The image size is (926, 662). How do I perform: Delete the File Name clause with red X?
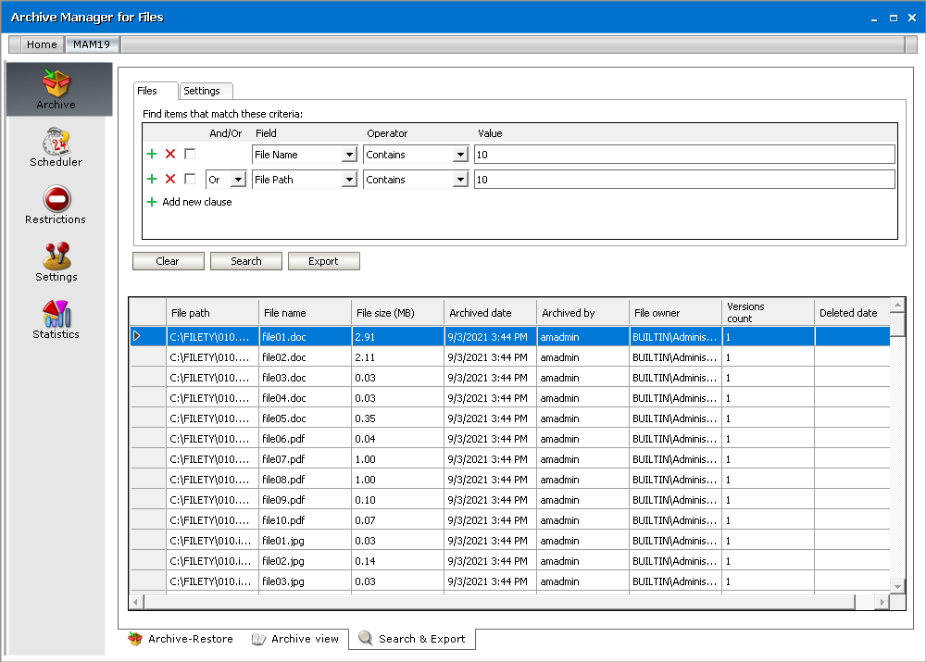(170, 155)
